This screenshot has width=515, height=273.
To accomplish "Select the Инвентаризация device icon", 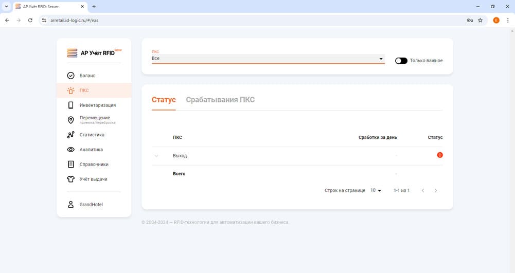I will [71, 105].
